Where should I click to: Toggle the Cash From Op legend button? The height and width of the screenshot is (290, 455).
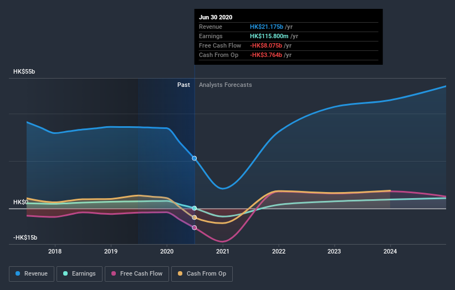[x=202, y=274]
